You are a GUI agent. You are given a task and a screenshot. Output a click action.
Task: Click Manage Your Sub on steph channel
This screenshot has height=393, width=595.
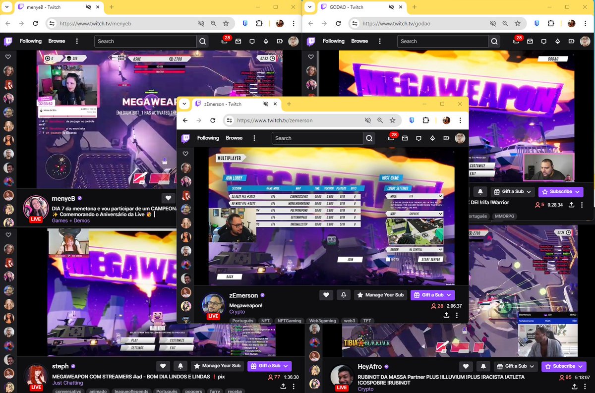(217, 366)
